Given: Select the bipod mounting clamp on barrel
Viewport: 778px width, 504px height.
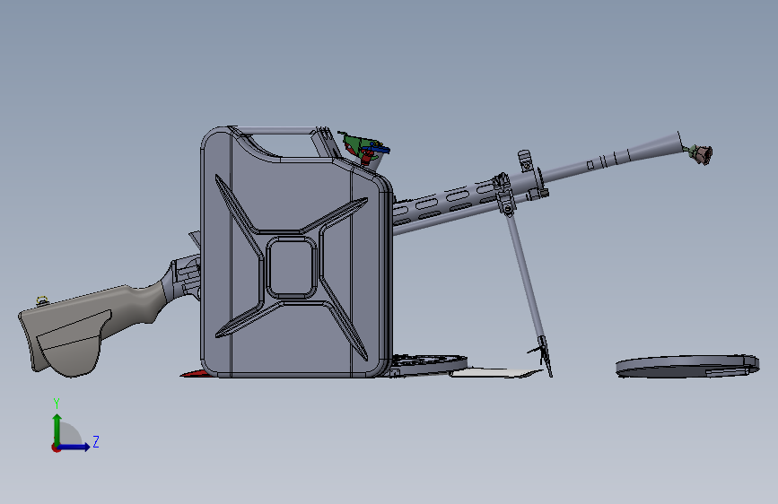Looking at the screenshot, I should [x=503, y=194].
